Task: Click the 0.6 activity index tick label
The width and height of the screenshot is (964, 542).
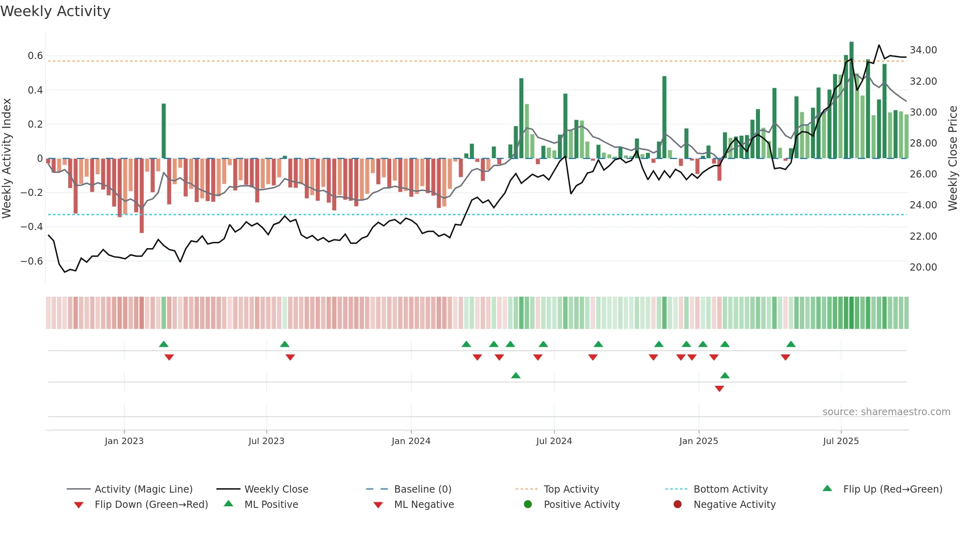Action: [x=35, y=55]
